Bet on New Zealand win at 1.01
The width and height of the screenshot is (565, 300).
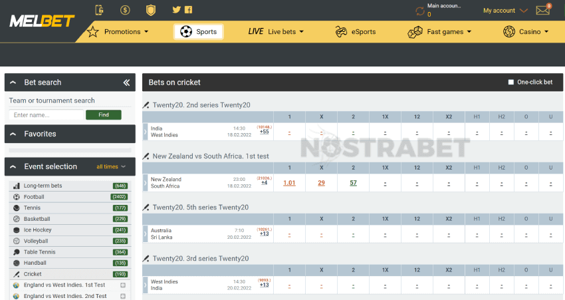coord(289,183)
